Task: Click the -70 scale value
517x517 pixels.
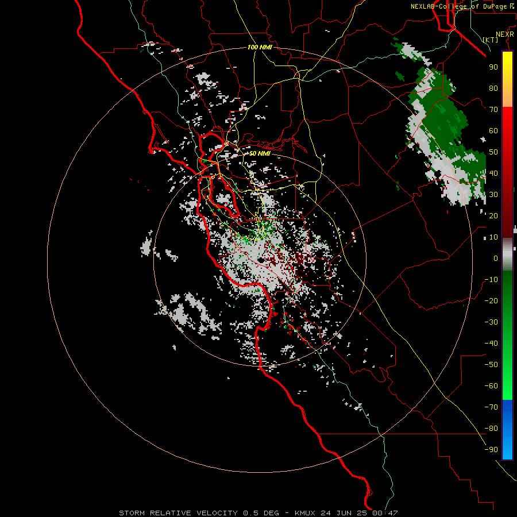Action: [491, 407]
